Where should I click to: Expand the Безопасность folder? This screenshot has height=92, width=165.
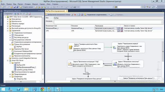click(x=8, y=21)
